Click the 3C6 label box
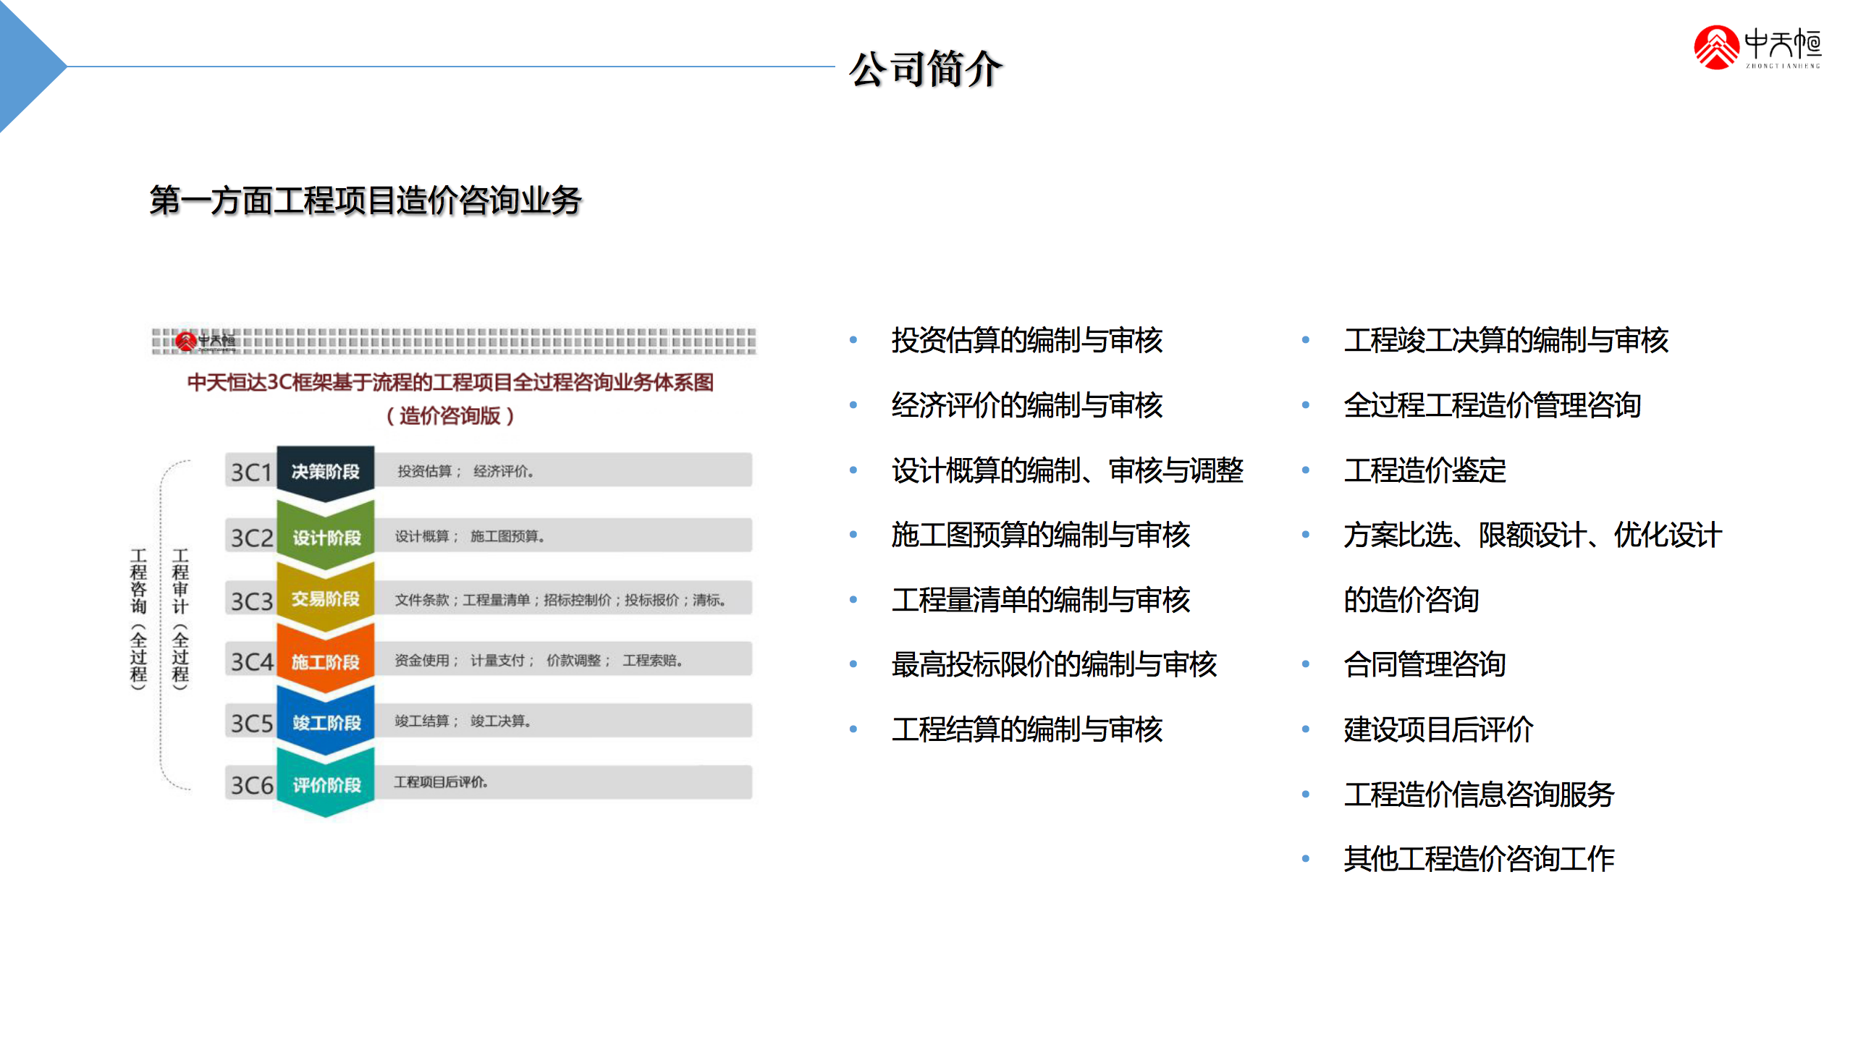Image resolution: width=1853 pixels, height=1042 pixels. coord(250,785)
